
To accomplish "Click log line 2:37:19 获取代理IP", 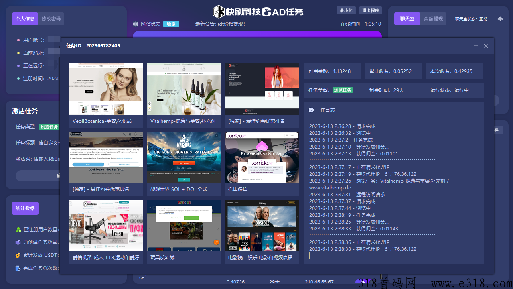I will click(363, 174).
